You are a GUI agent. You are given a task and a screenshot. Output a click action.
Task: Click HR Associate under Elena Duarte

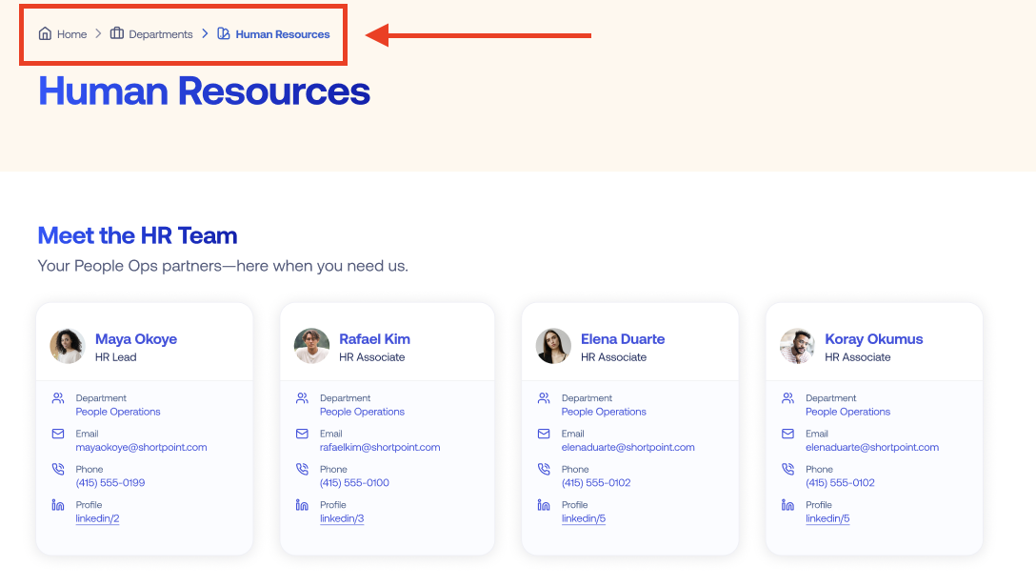(614, 357)
